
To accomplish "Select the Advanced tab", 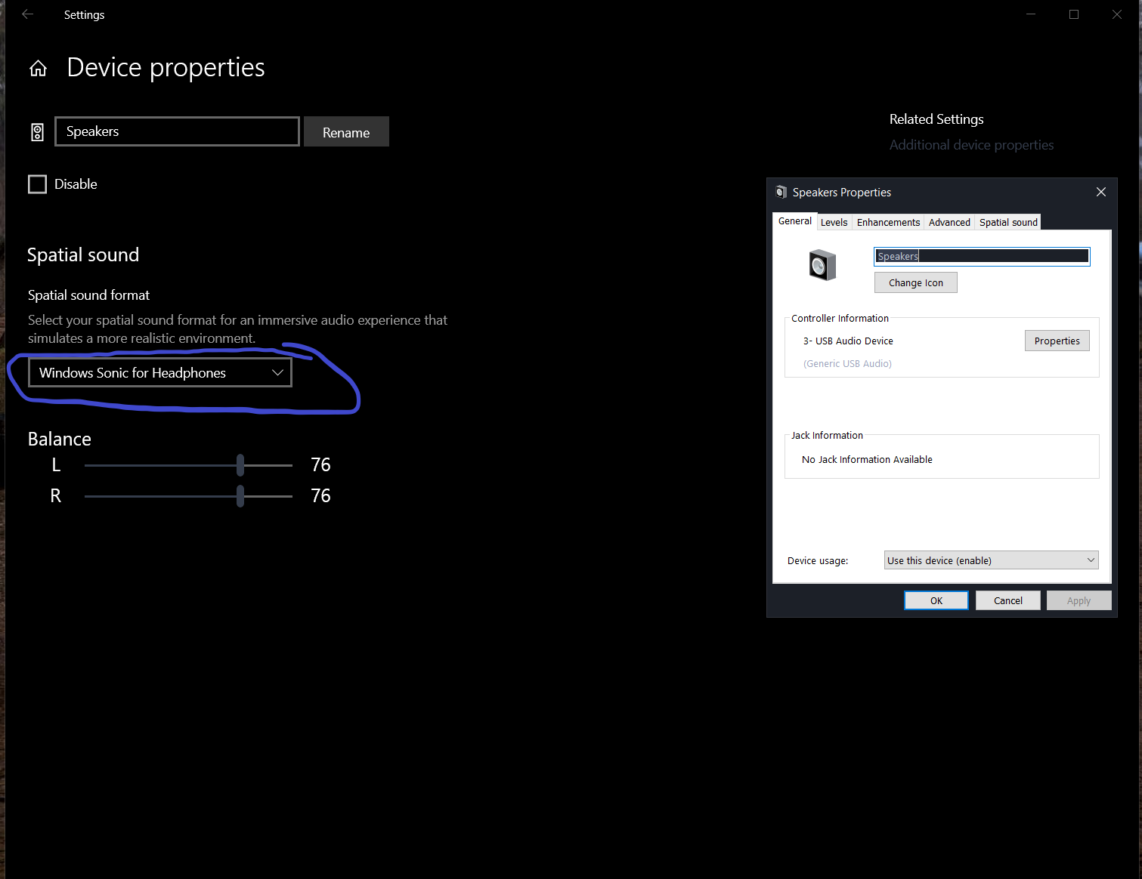I will [949, 222].
